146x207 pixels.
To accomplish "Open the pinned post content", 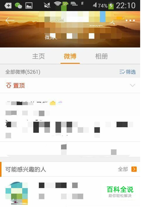I will [70, 118].
